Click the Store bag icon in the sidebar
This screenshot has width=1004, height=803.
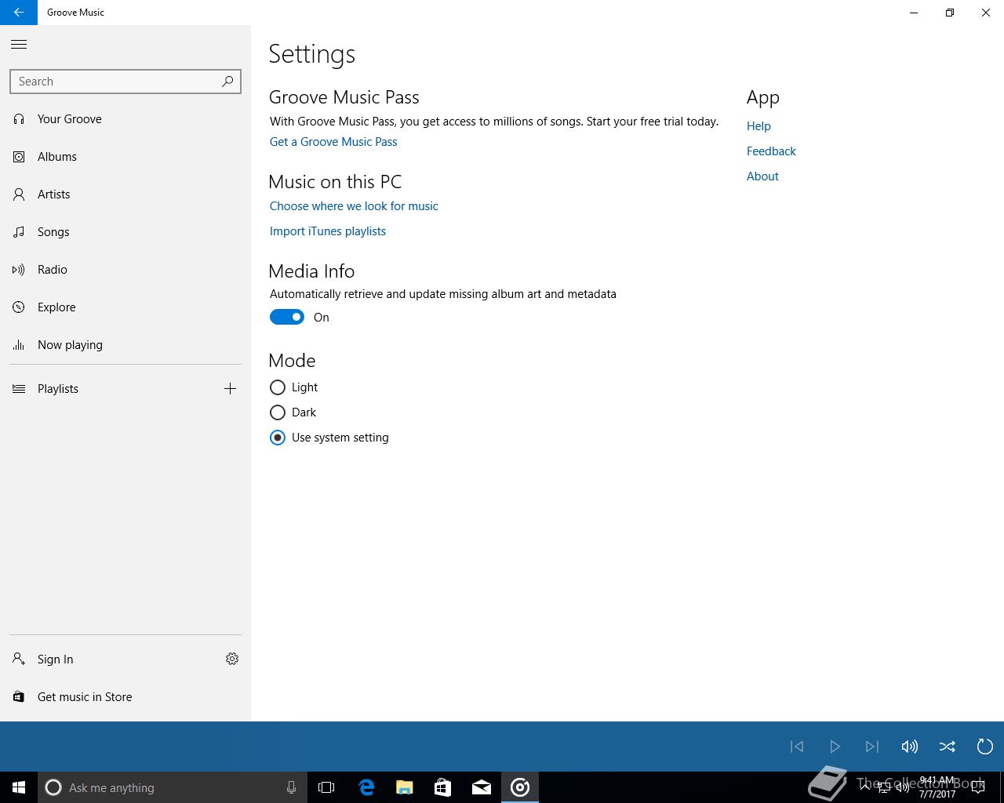19,697
